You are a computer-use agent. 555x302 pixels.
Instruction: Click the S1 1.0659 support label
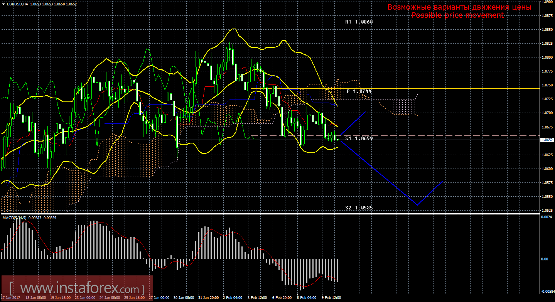coord(359,138)
